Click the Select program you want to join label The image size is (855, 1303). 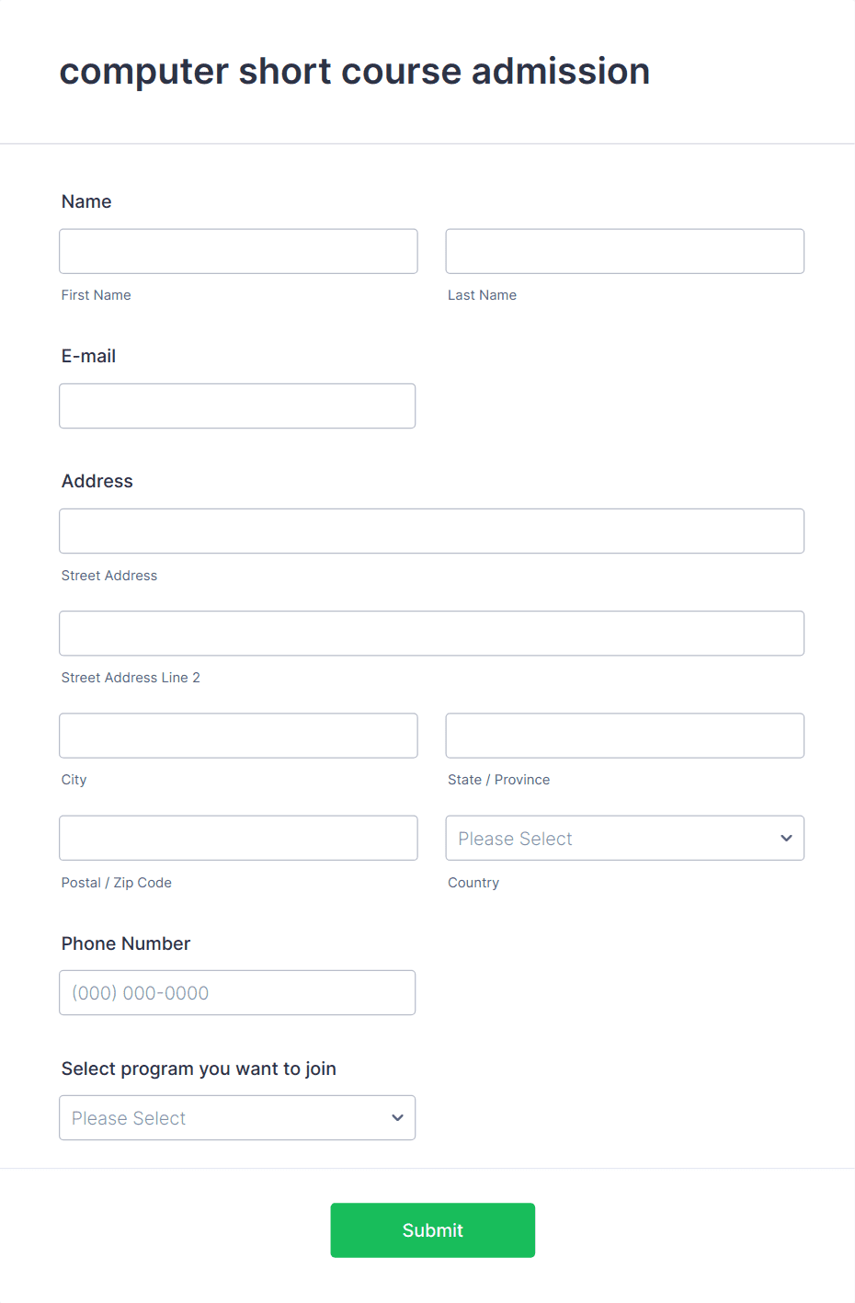(199, 1069)
